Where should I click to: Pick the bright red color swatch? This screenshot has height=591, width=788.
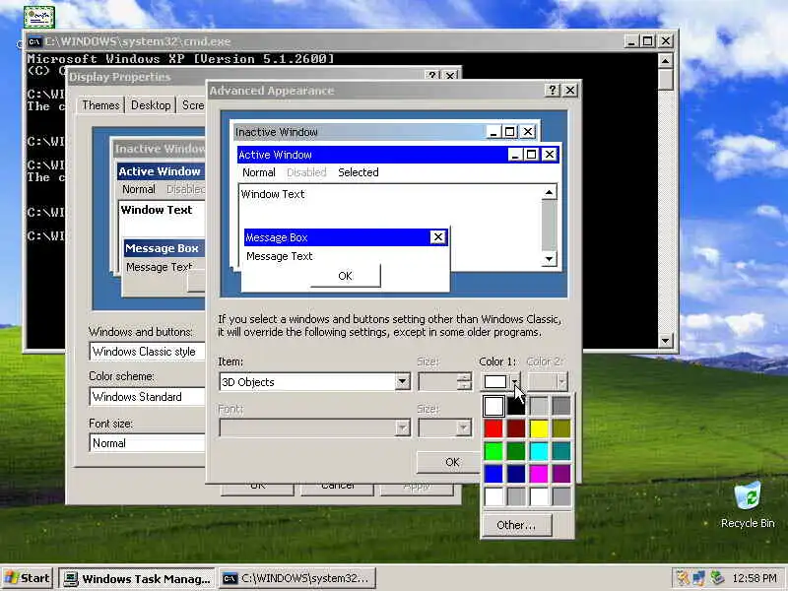(x=493, y=428)
